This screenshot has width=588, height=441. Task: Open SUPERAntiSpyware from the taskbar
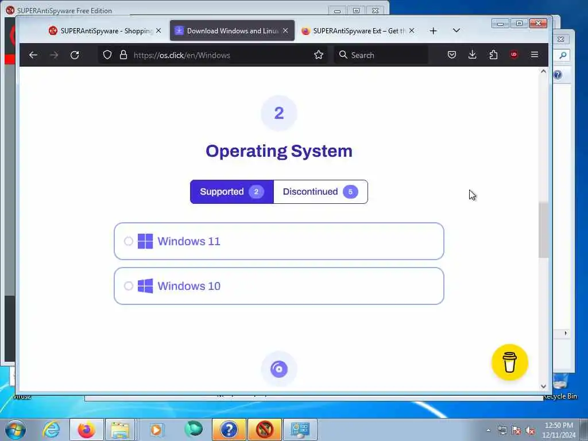[x=264, y=430]
